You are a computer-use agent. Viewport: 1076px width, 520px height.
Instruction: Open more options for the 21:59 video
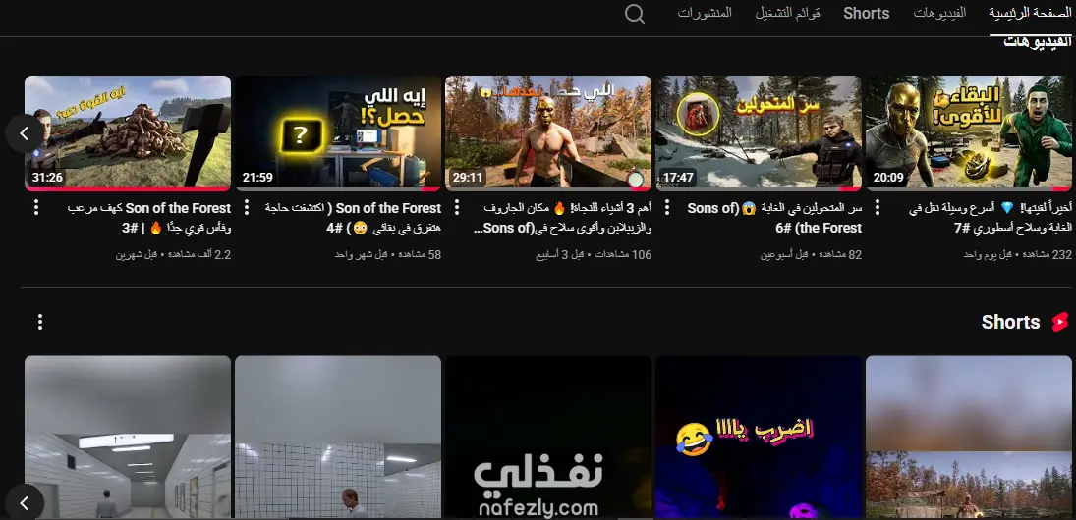tap(247, 208)
